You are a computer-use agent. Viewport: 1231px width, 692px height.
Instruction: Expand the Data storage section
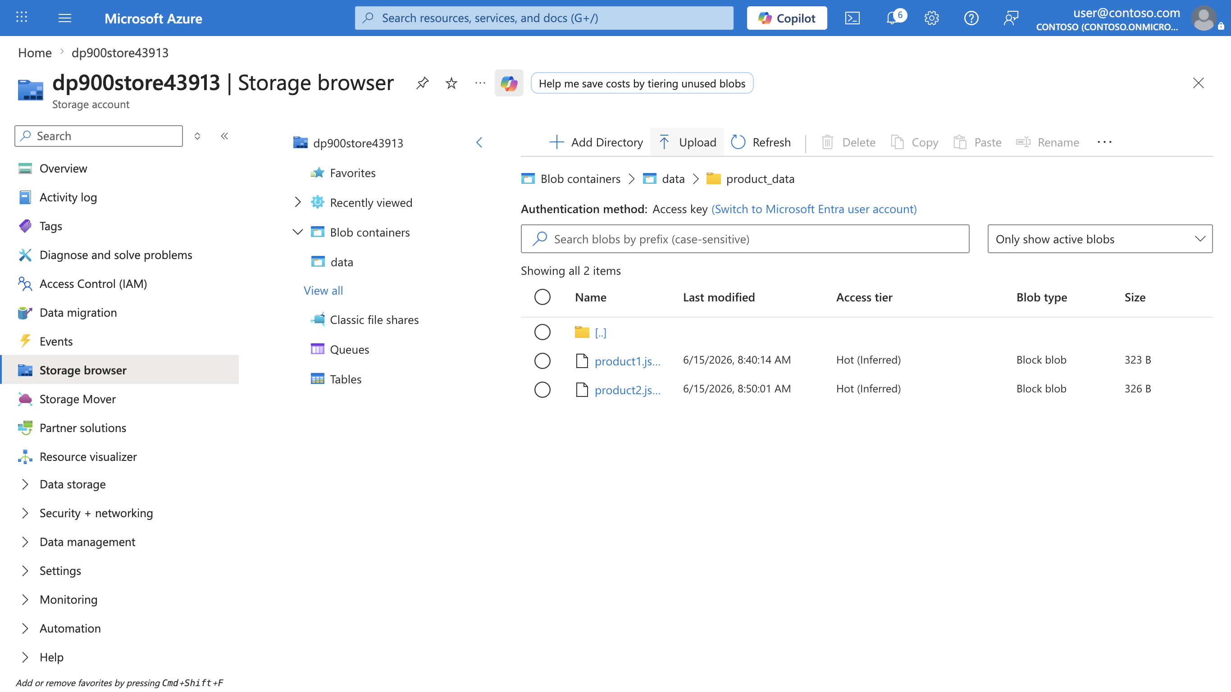click(x=25, y=484)
